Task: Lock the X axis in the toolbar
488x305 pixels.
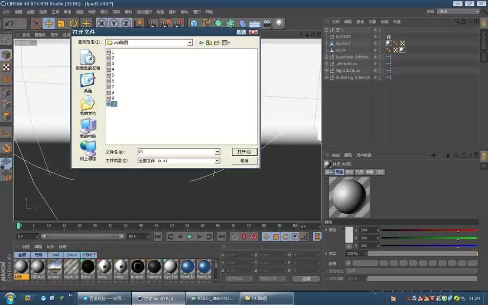Action: coord(102,23)
